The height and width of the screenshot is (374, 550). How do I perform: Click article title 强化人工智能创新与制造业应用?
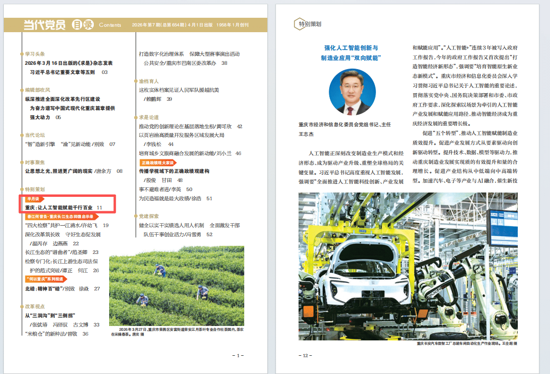(x=351, y=53)
